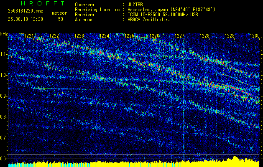263x167 pixels.
Task: Click the kHz axis unit label
Action: tap(4, 34)
